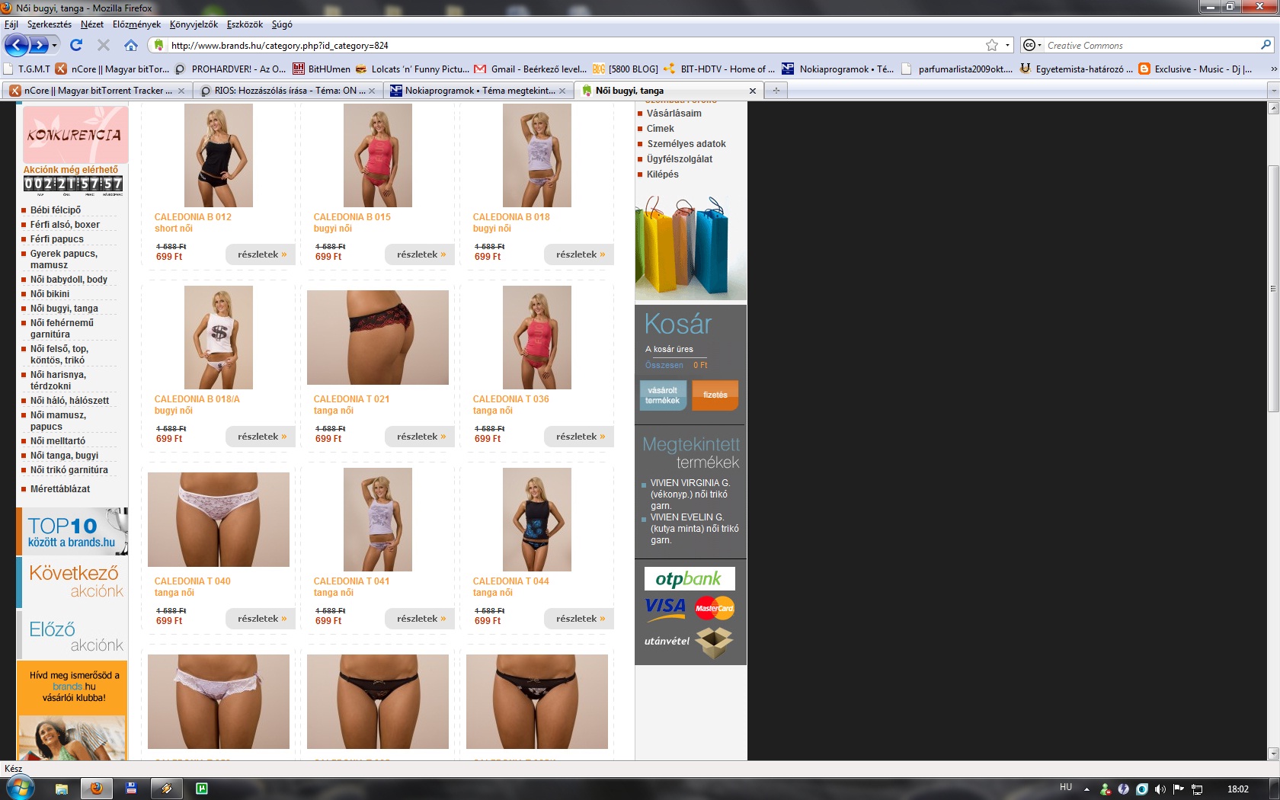Open the BIT-HDTV bookmark
Viewport: 1280px width, 800px height.
pos(719,69)
